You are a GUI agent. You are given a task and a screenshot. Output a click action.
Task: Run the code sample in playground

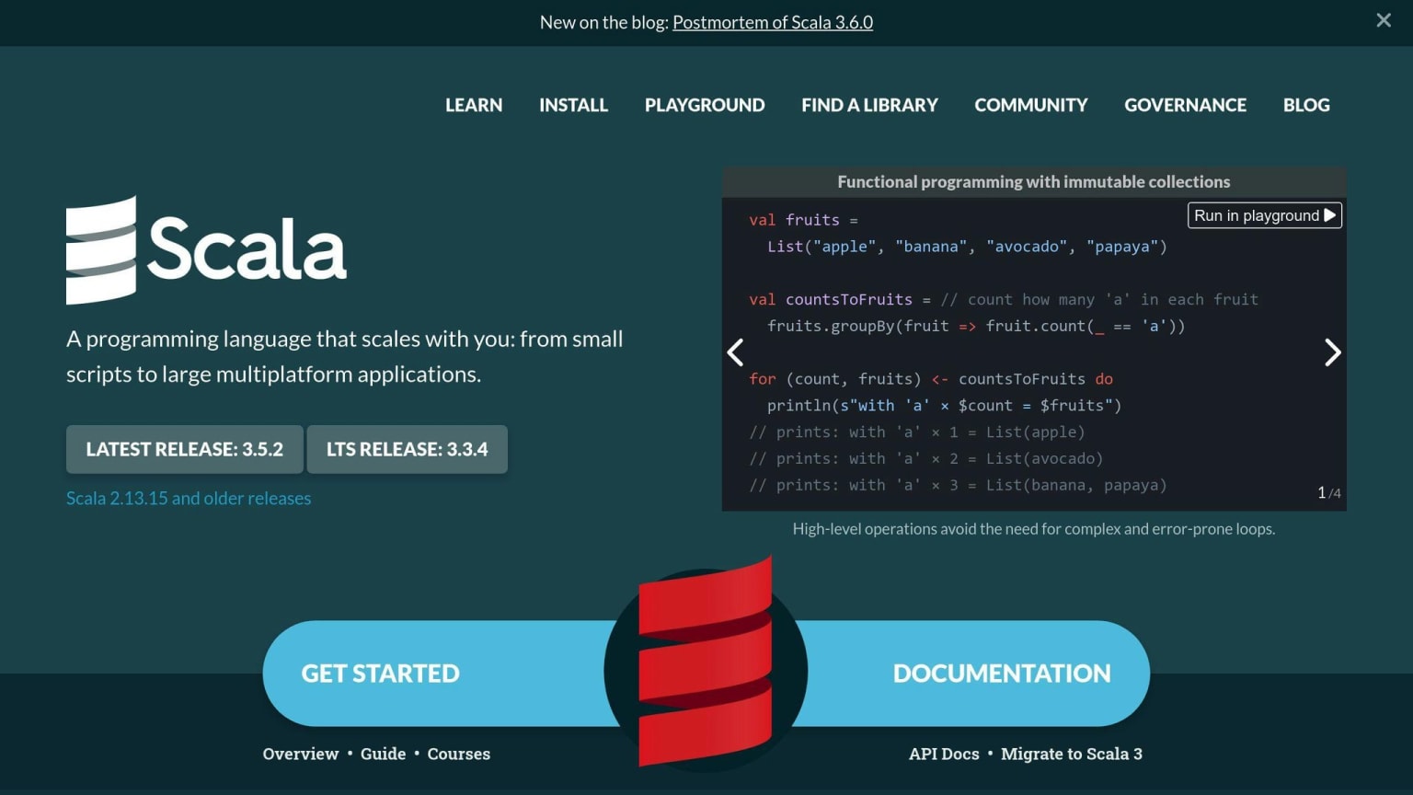[1265, 215]
